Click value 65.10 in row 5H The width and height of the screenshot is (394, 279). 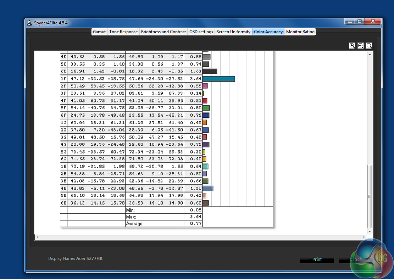tap(77, 196)
